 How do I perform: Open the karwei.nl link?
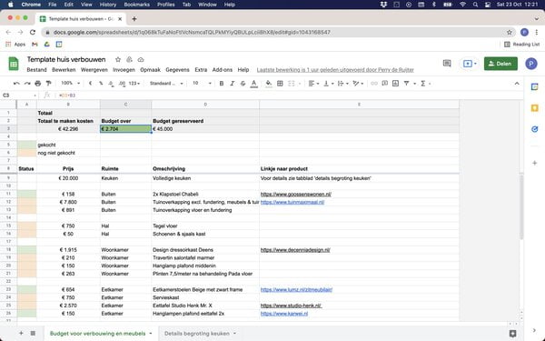tap(284, 314)
